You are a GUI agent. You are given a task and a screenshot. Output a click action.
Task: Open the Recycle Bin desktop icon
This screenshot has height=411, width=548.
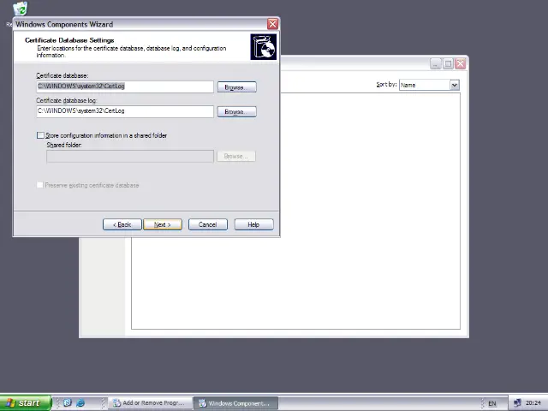(x=21, y=9)
